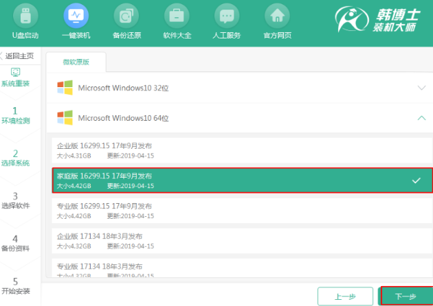This screenshot has width=433, height=306.
Task: Click step 4 备份资料
Action: pyautogui.click(x=15, y=243)
